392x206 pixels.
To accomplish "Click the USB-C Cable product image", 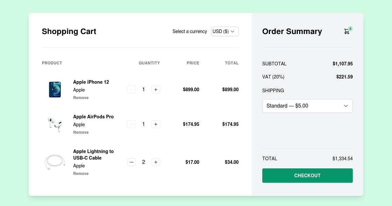I will 55,162.
